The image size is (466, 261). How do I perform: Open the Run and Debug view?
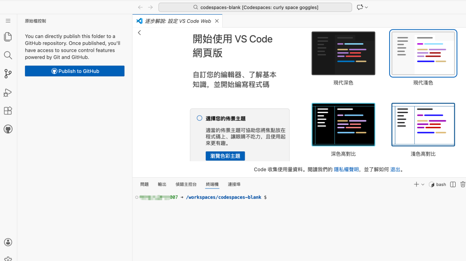[x=8, y=92]
